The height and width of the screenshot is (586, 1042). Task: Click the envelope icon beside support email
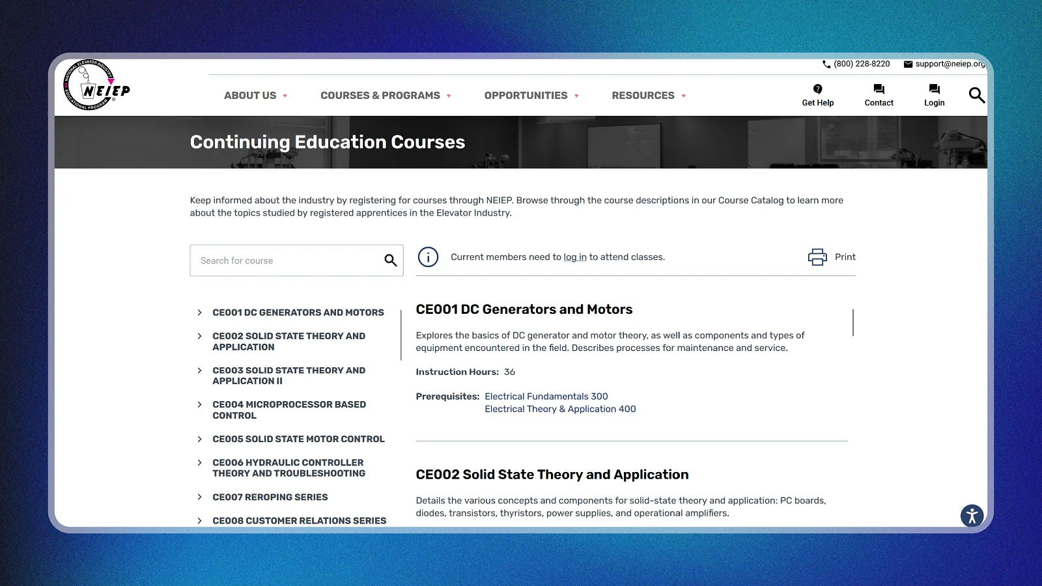908,64
